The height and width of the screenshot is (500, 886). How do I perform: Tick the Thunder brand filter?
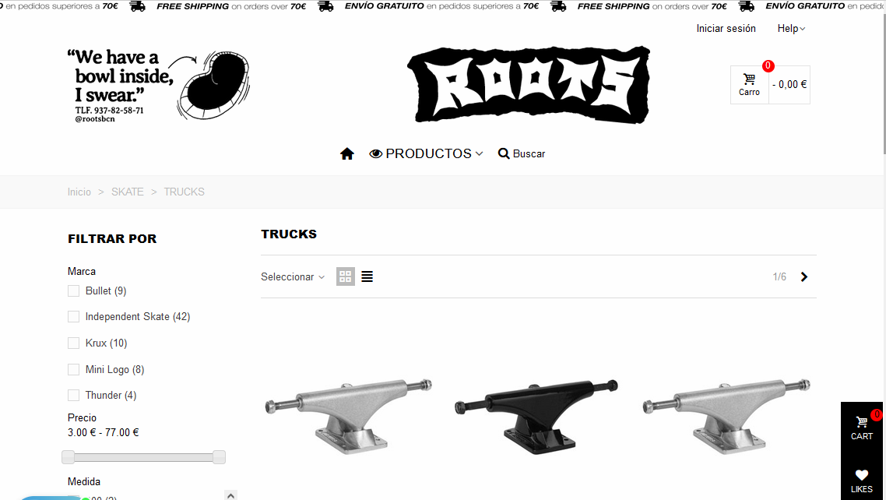click(73, 396)
